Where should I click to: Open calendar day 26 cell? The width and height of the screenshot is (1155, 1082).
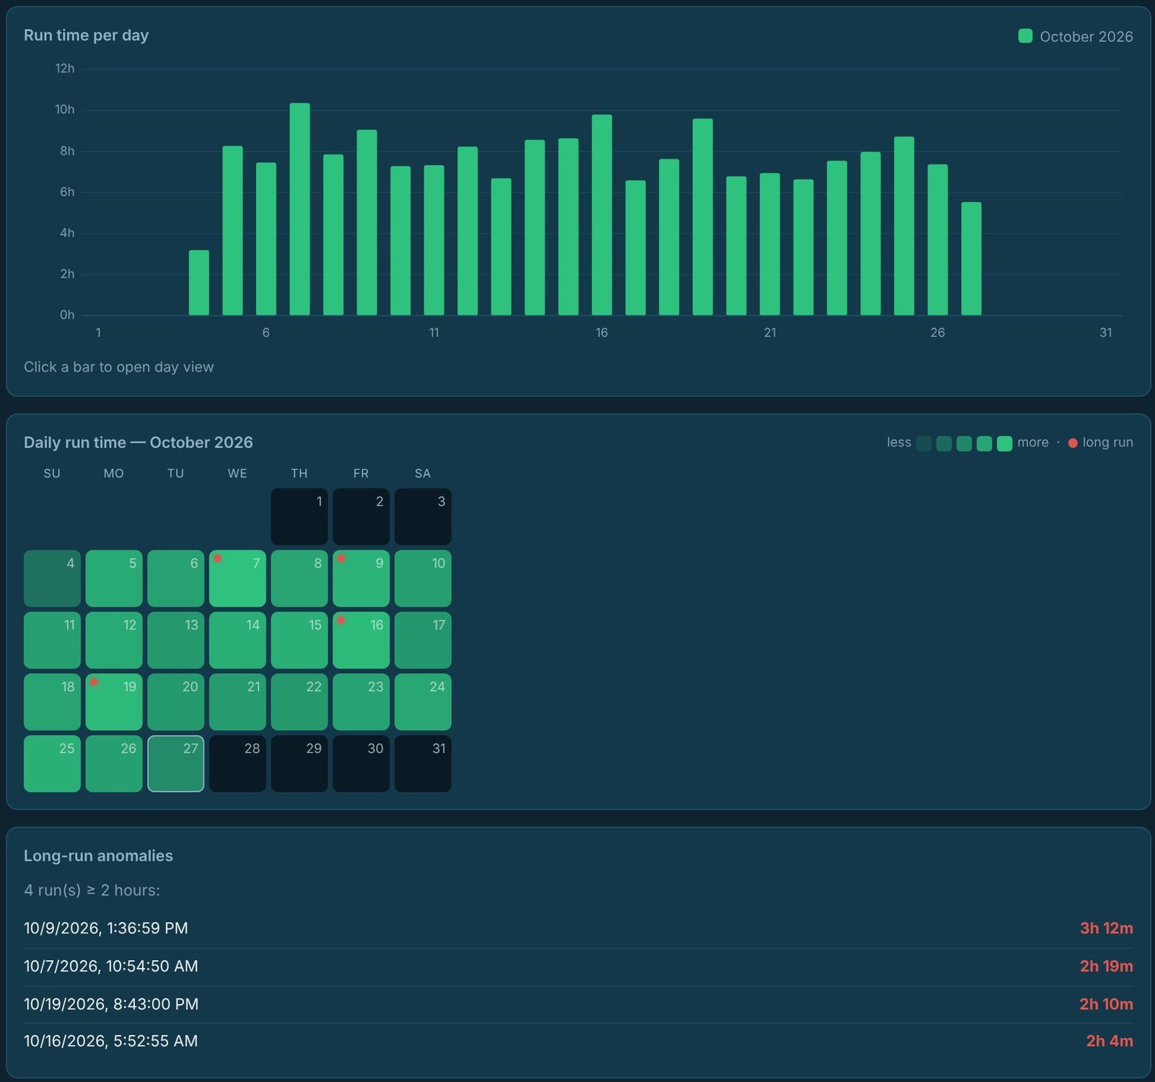tap(114, 764)
